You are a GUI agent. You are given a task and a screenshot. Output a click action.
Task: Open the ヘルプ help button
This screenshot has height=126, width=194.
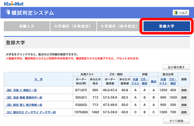[181, 12]
